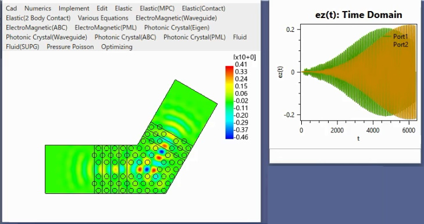The width and height of the screenshot is (424, 224).
Task: Open the Fluid menu
Action: (x=240, y=37)
